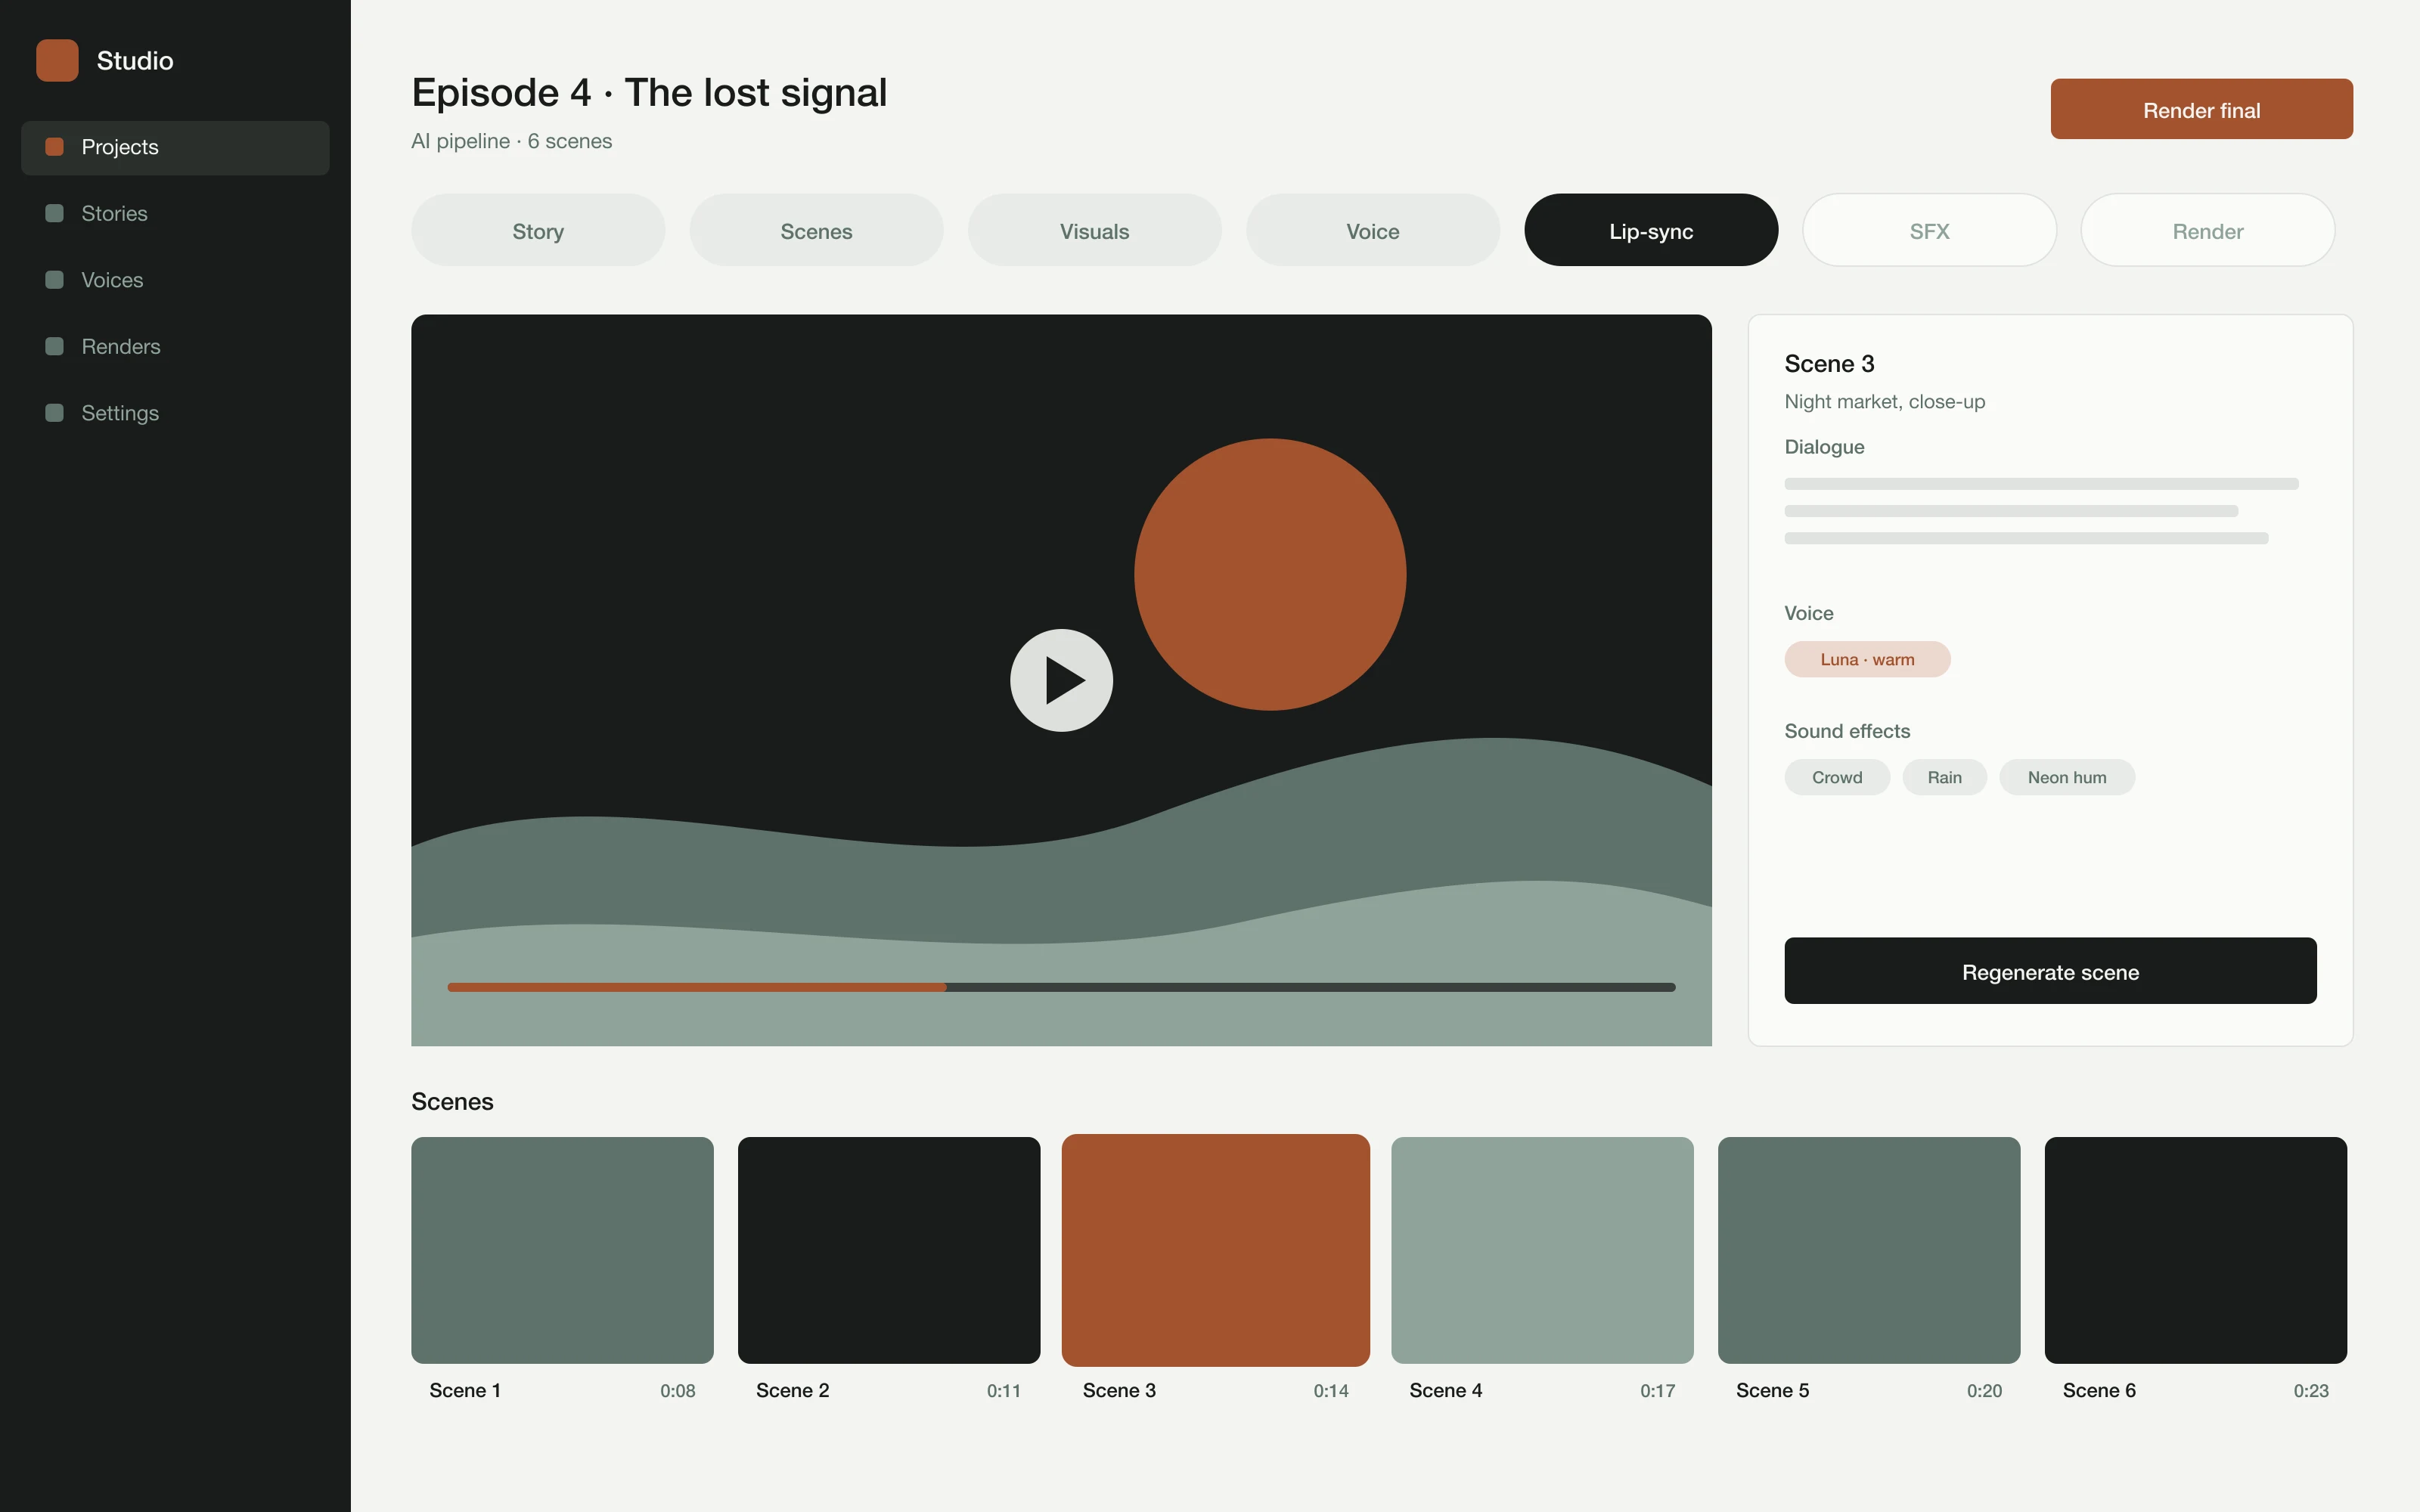Click the Rain sound effect chip
Screen dimensions: 2420x1512
[1944, 777]
